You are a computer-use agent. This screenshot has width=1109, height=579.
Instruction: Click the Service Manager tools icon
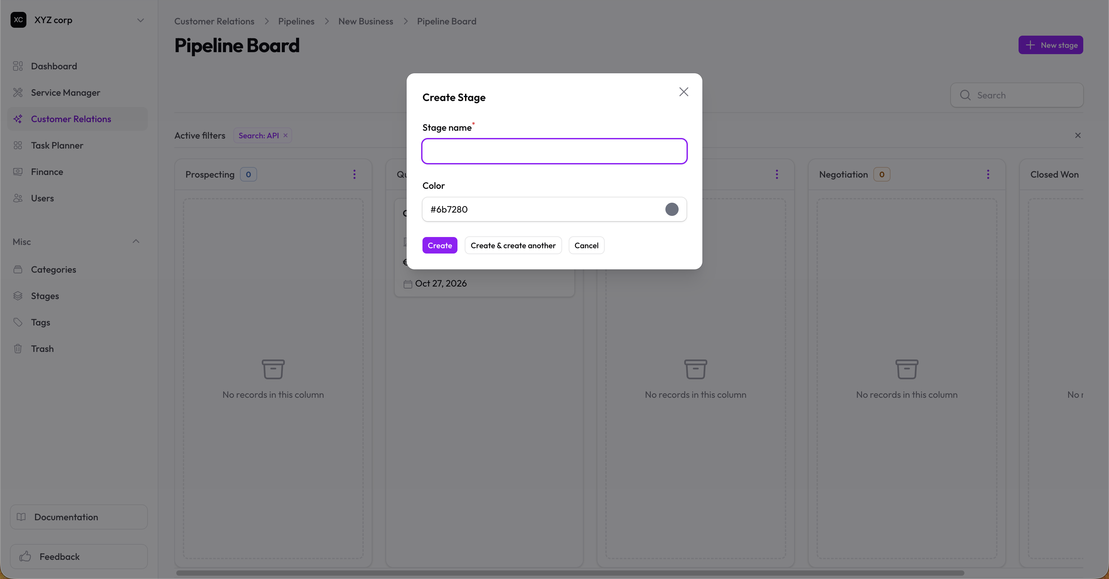pyautogui.click(x=17, y=92)
